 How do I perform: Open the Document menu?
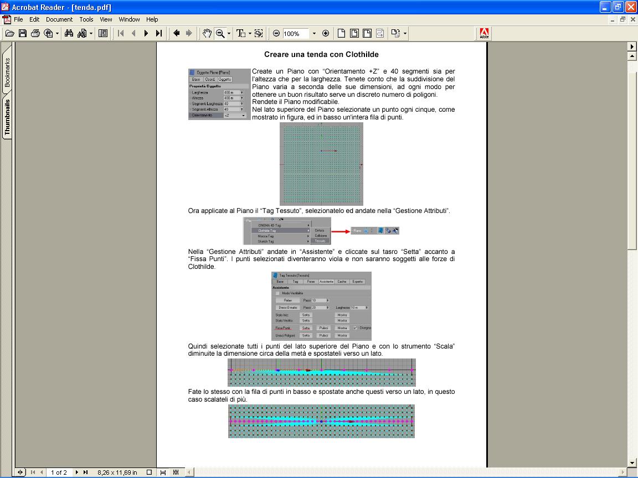coord(59,19)
